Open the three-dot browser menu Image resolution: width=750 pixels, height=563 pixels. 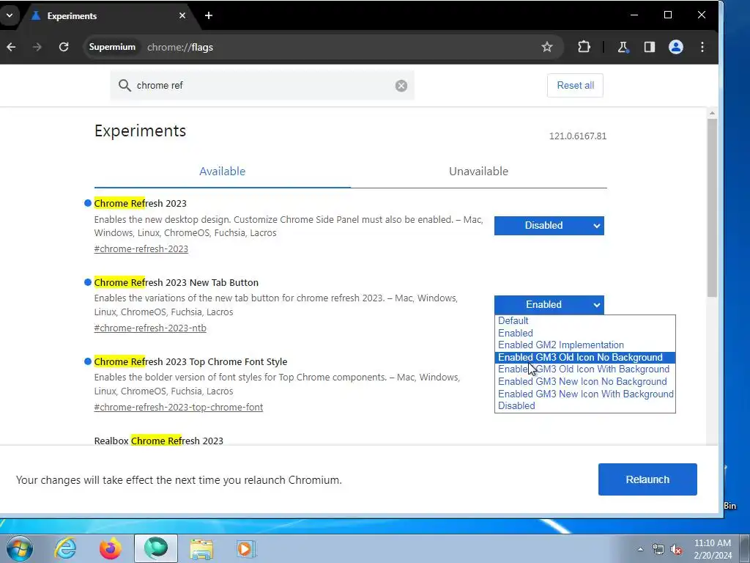702,47
